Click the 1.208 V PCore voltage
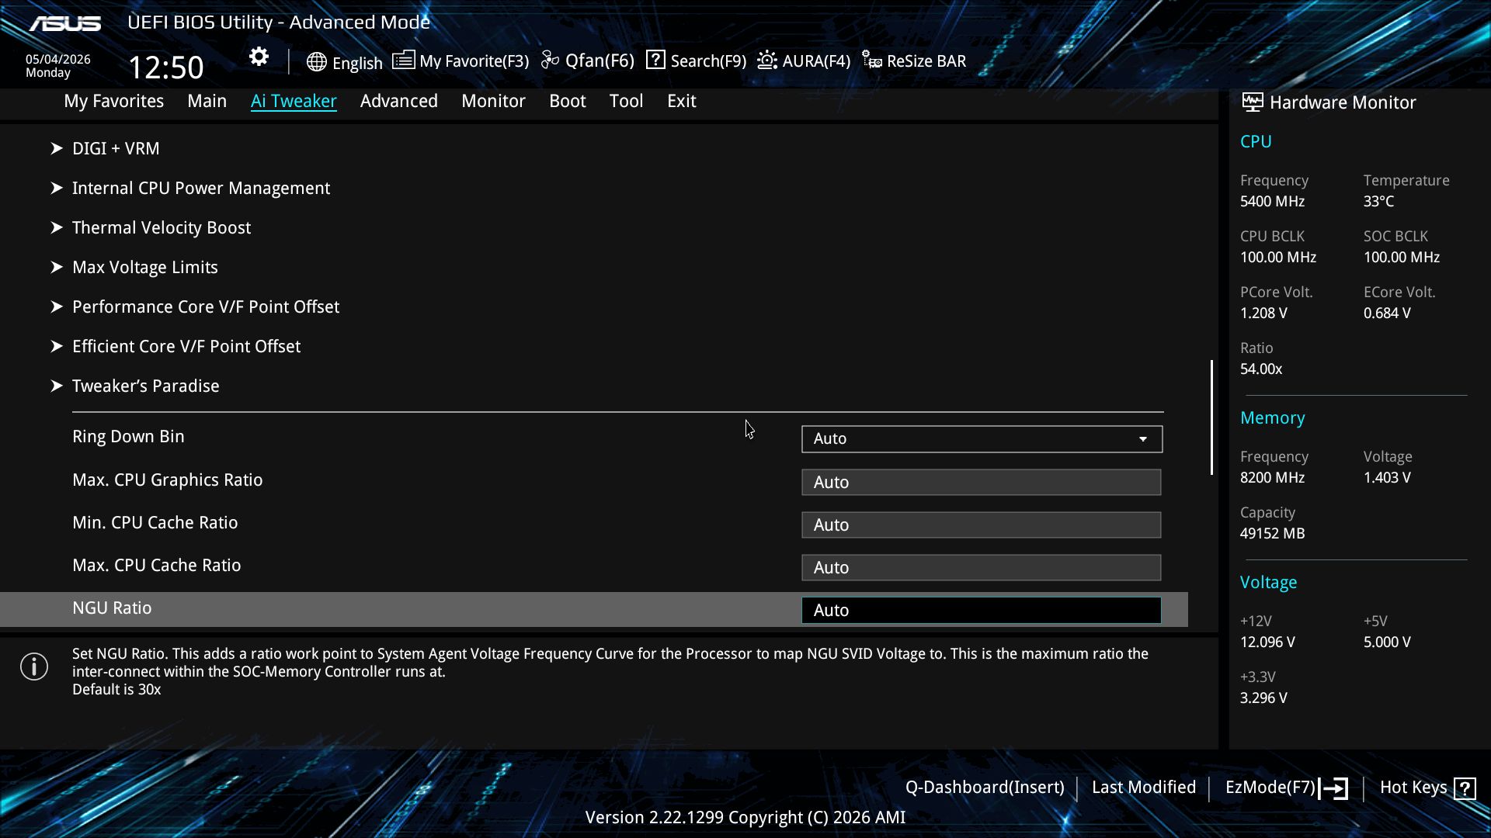 point(1263,313)
